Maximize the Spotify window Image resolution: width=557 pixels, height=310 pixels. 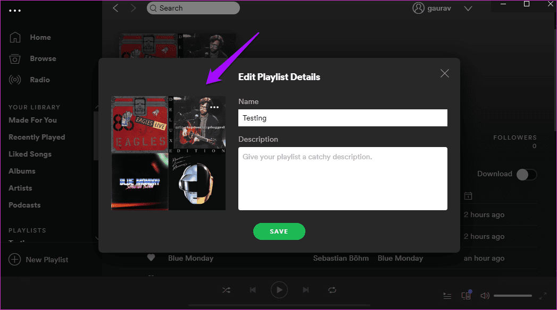tap(527, 4)
